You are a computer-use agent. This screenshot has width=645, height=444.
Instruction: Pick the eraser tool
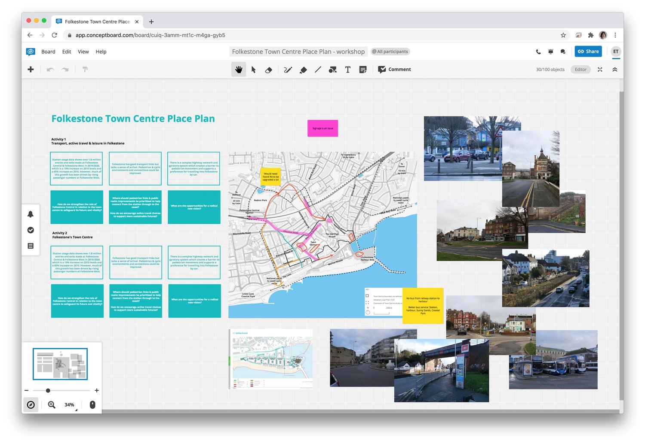coord(269,70)
